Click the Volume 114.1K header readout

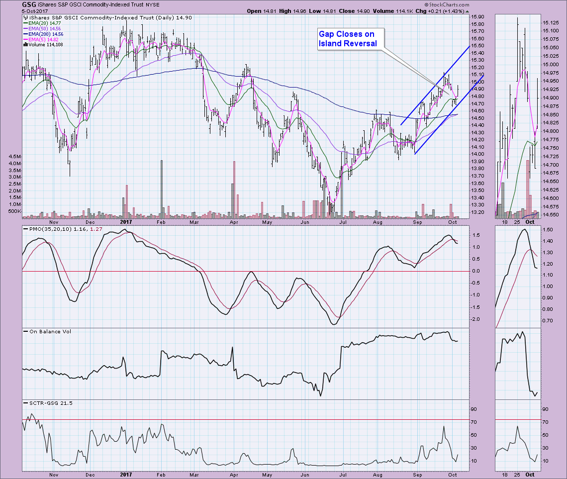point(393,11)
